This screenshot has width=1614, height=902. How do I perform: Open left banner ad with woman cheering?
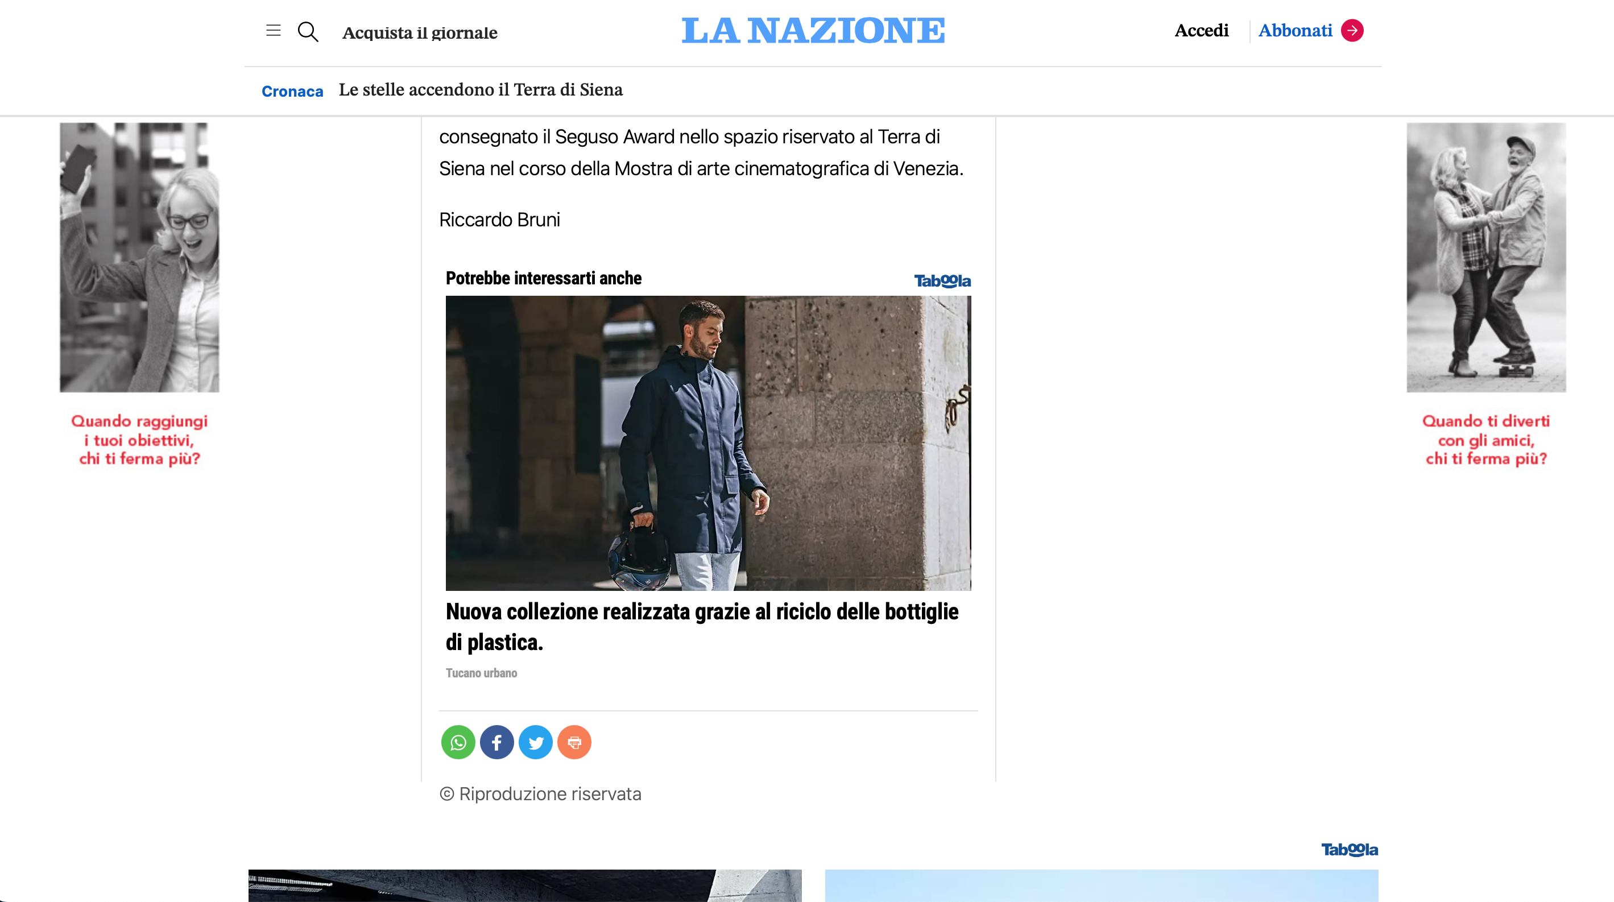click(x=140, y=296)
